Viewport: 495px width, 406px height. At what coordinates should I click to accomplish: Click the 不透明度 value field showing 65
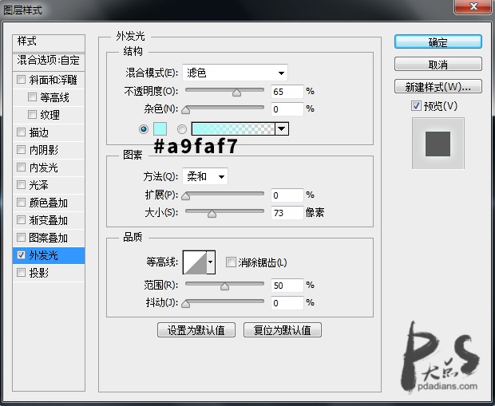coord(287,92)
